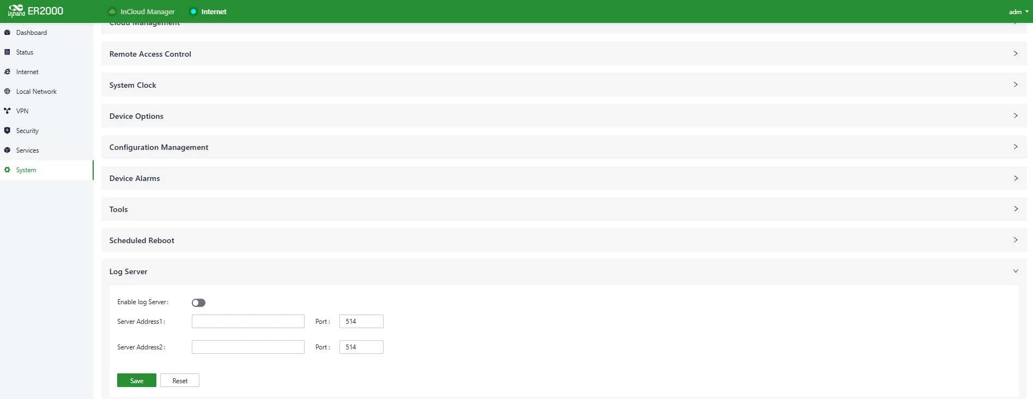Click the InCloud Manager cloud icon
This screenshot has height=399, width=1033.
(112, 11)
